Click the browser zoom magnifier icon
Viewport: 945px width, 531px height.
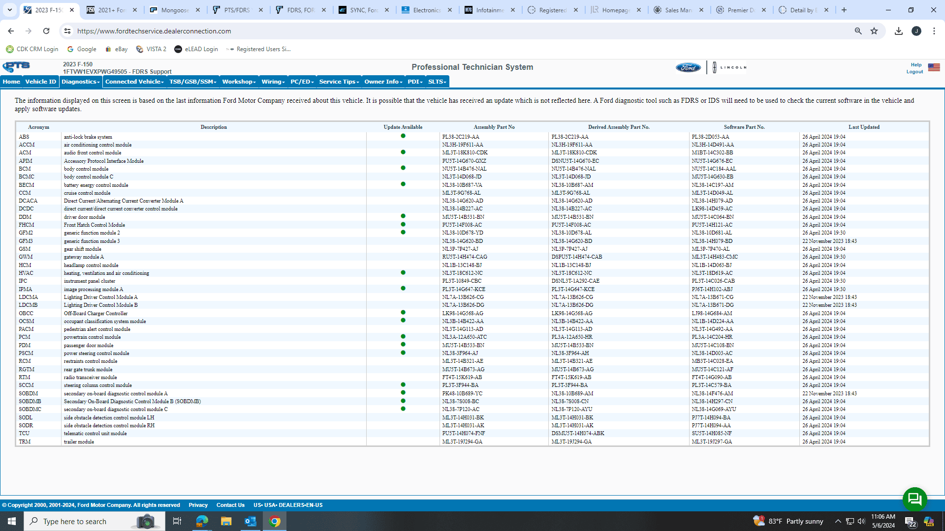point(858,31)
